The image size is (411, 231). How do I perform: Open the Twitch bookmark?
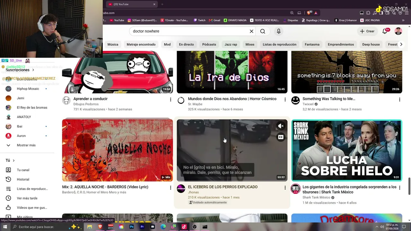pyautogui.click(x=199, y=20)
